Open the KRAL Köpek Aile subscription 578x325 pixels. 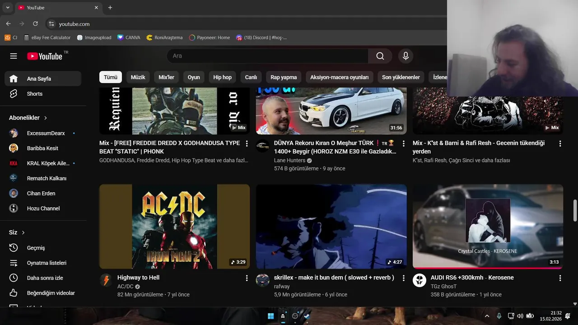[x=43, y=163]
